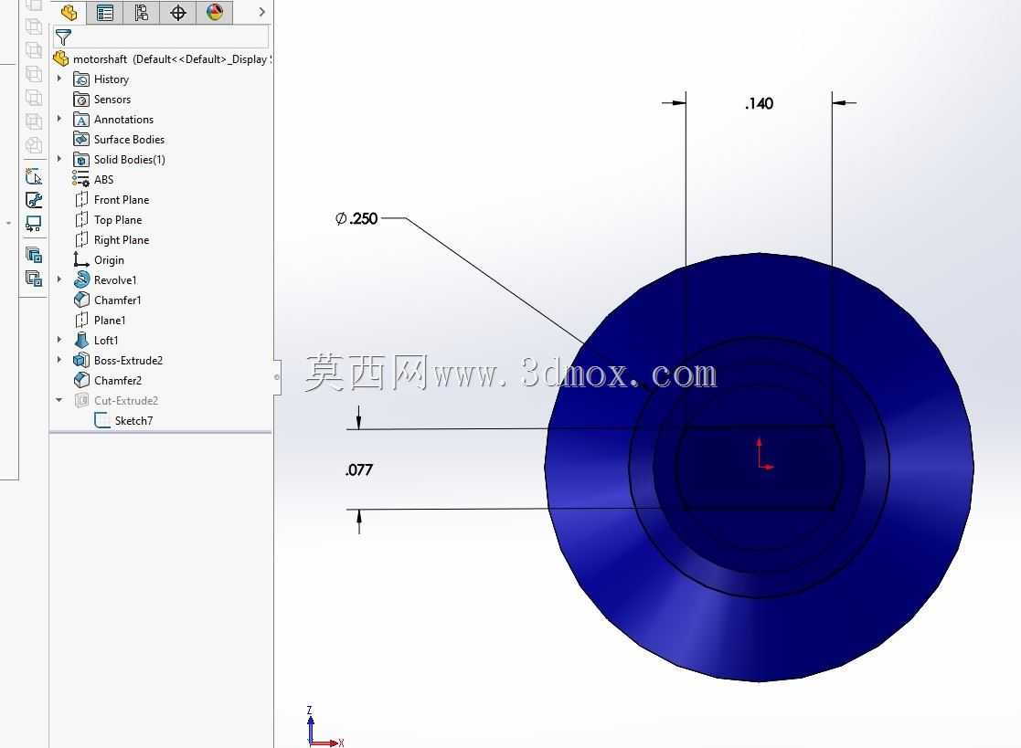
Task: Click the upper stacked-windows icon in left strip
Action: point(34,255)
